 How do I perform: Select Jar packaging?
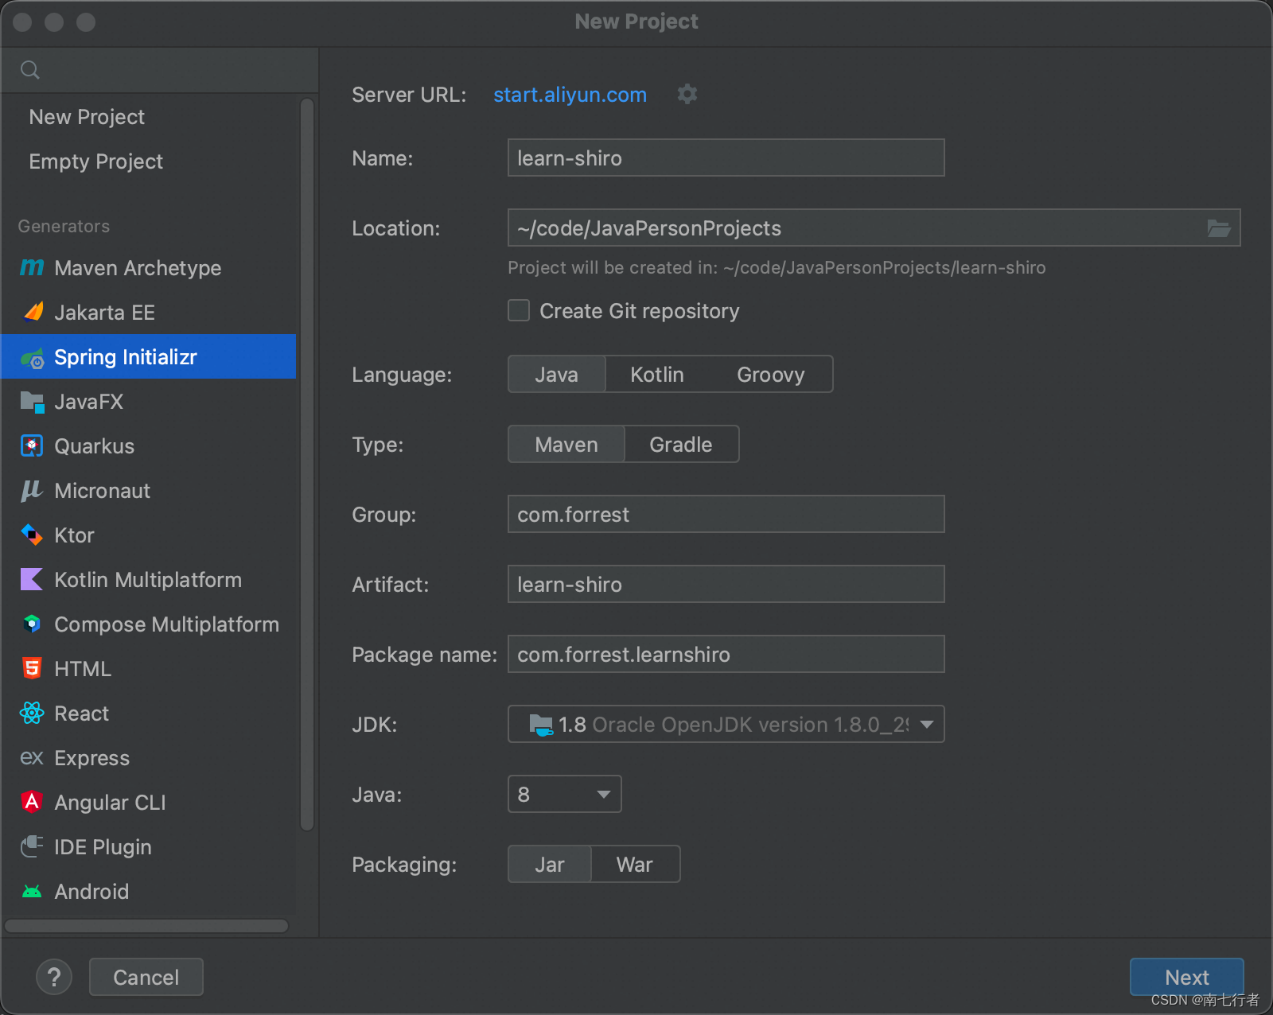tap(550, 865)
